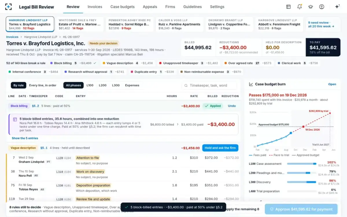This screenshot has width=347, height=217.
Task: Go to the Case budgets tab
Action: 122,7
